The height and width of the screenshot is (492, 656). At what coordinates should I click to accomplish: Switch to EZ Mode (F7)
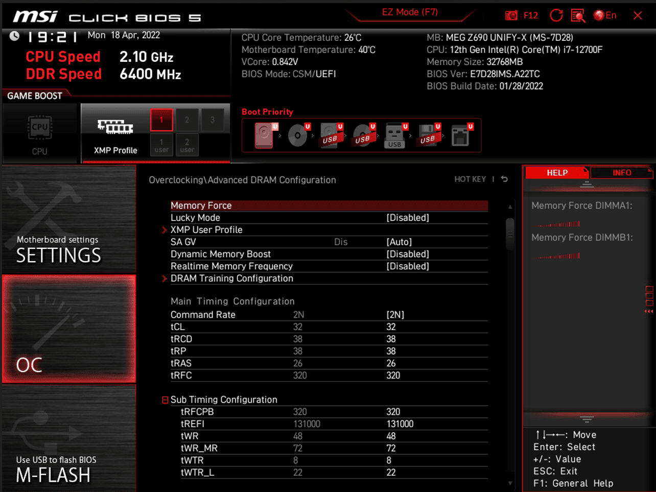[410, 12]
